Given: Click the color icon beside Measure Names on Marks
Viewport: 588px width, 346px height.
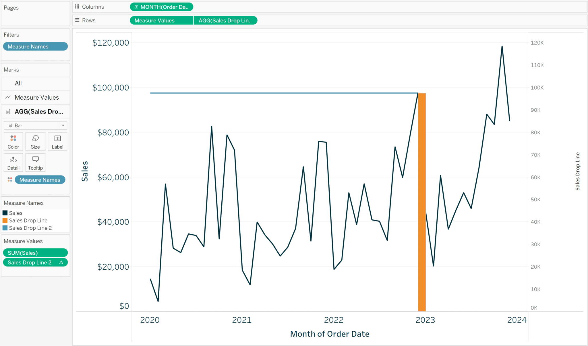Looking at the screenshot, I should click(9, 179).
